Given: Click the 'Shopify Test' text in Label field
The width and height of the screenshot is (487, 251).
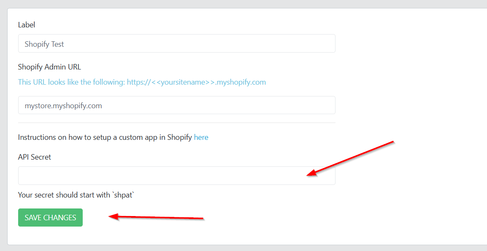Looking at the screenshot, I should [x=44, y=44].
